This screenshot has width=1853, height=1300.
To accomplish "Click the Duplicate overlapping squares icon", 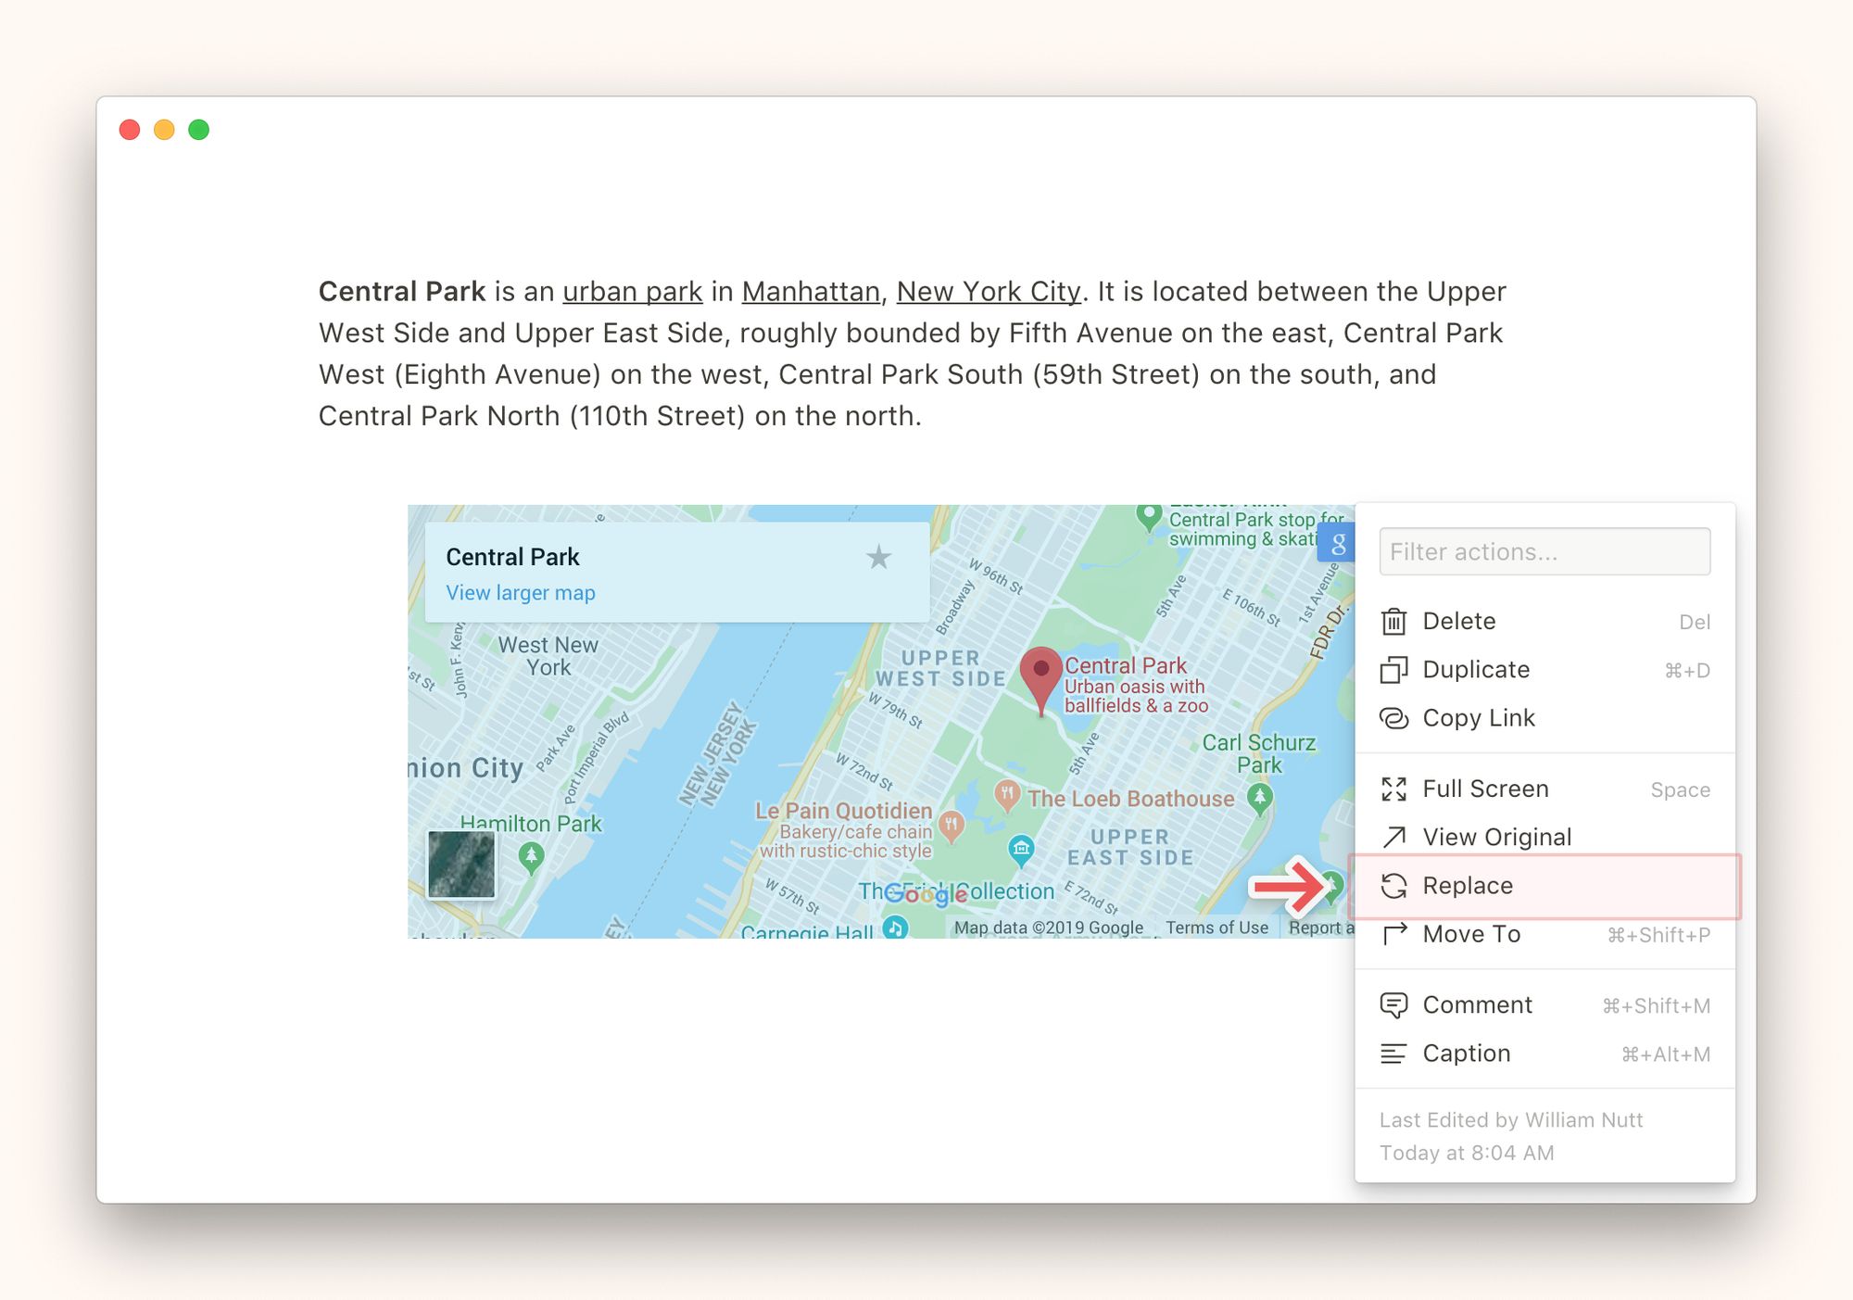I will (1393, 670).
